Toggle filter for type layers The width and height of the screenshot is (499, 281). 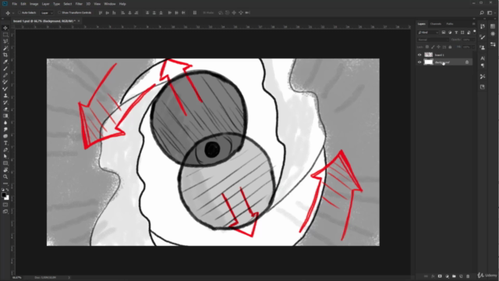coord(456,33)
